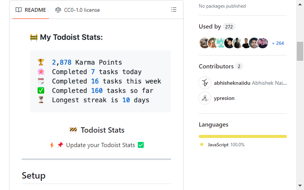Switch to the README tab

tap(31, 10)
